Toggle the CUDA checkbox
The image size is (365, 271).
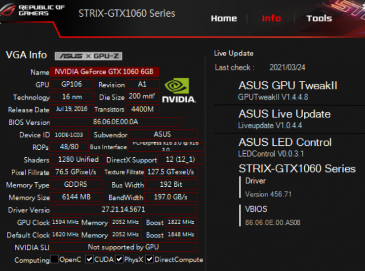point(89,259)
